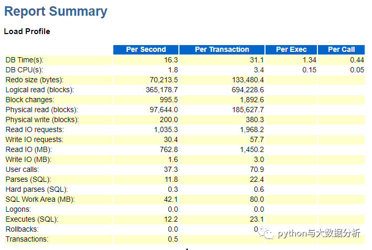The width and height of the screenshot is (372, 250).
Task: Select the Hard parses (SQL) label
Action: click(37, 189)
